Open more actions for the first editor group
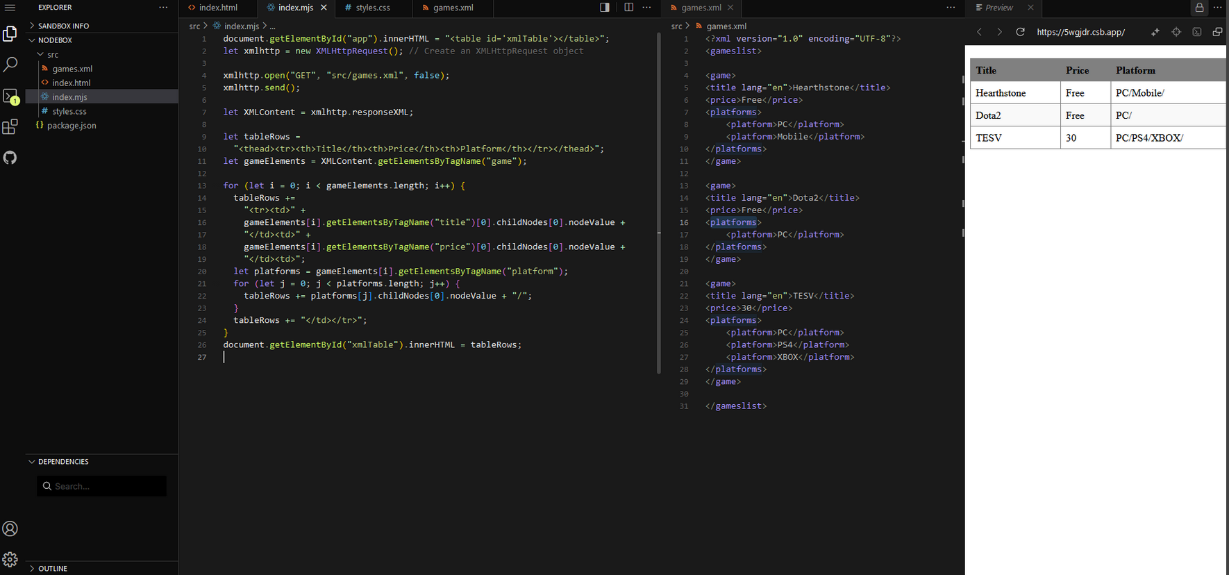The height and width of the screenshot is (575, 1229). pos(647,8)
